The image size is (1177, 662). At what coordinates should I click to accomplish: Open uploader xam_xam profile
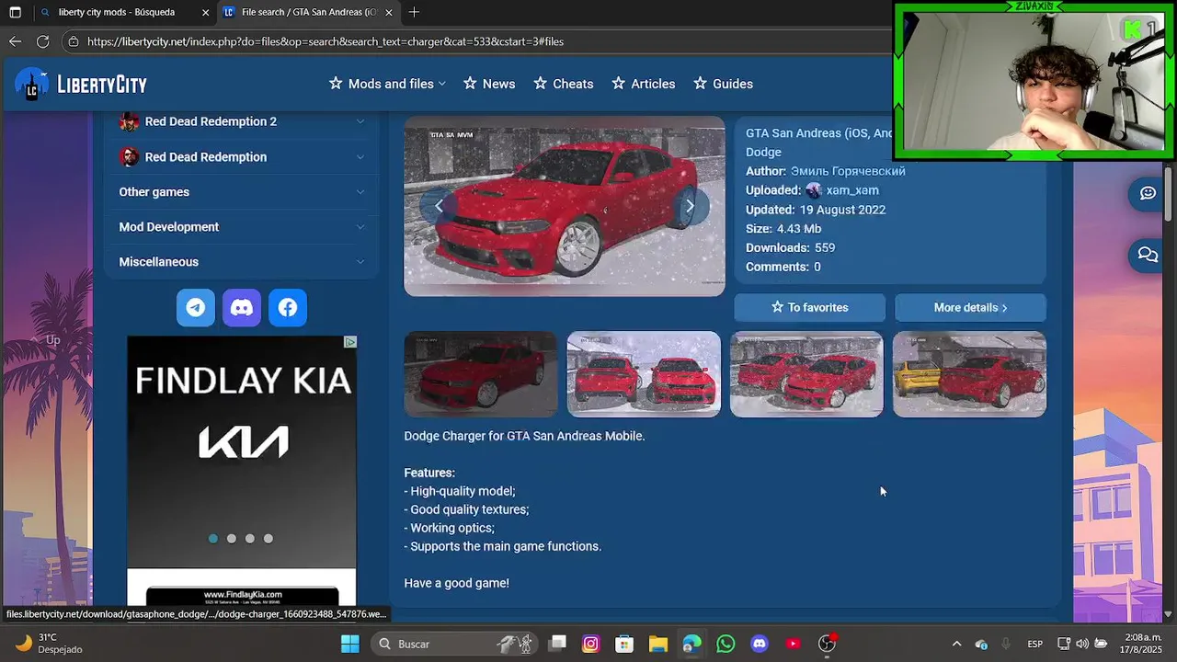(x=852, y=190)
